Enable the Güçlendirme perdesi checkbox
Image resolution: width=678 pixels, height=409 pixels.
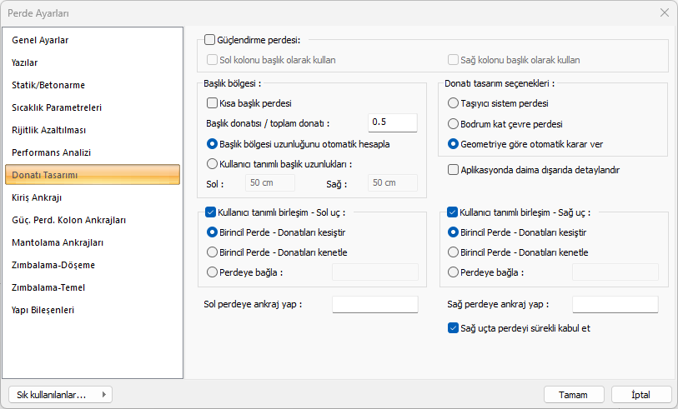pos(209,39)
